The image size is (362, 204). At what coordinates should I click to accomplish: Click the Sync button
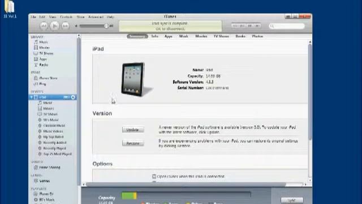(292, 200)
